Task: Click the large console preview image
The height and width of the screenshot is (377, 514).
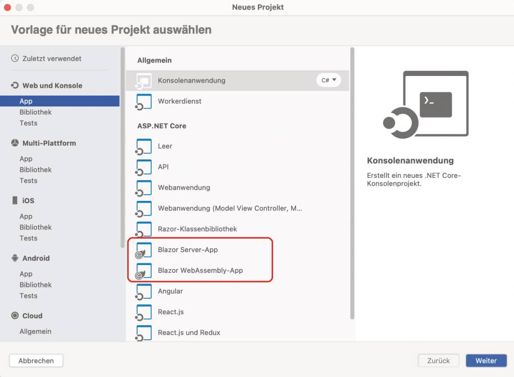Action: (x=426, y=105)
